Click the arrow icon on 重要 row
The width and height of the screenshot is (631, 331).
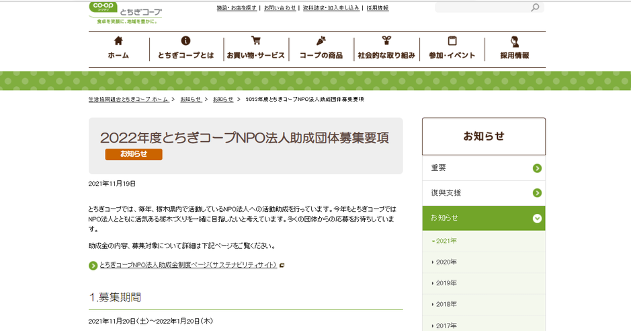(537, 168)
